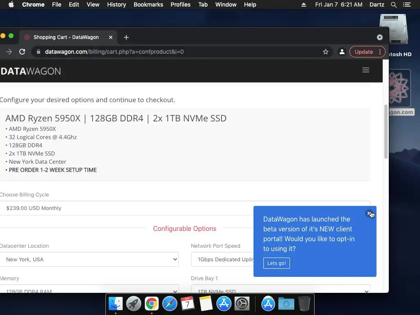Viewport: 420px width, 315px height.
Task: Open the second App Store icon in Dock
Action: (x=268, y=304)
